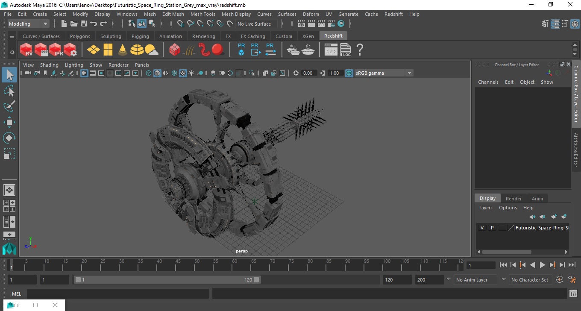Switch to Render layer tab
The height and width of the screenshot is (311, 581).
tap(514, 199)
